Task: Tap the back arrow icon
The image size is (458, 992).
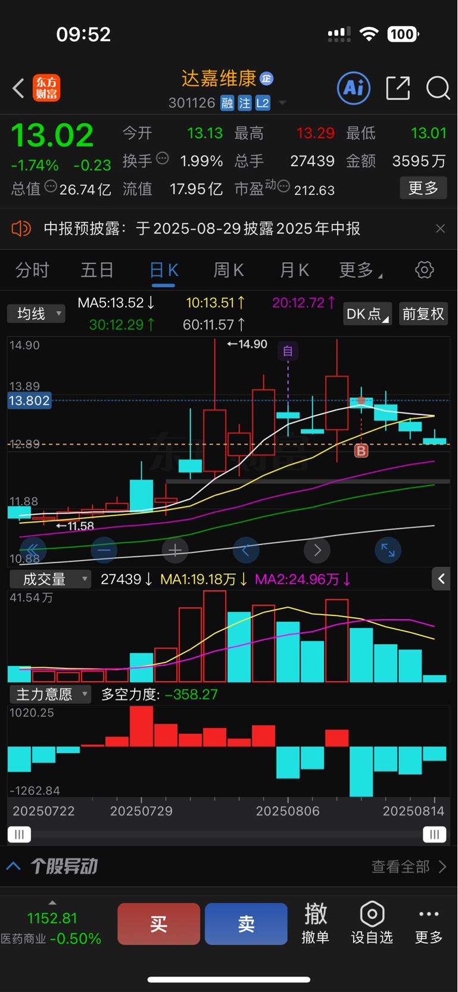Action: [x=18, y=89]
